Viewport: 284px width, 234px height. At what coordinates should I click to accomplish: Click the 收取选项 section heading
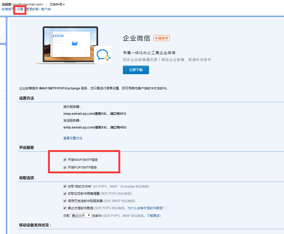pyautogui.click(x=26, y=178)
